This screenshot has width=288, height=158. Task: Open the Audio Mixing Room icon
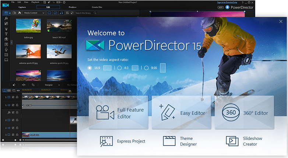(x=6, y=44)
